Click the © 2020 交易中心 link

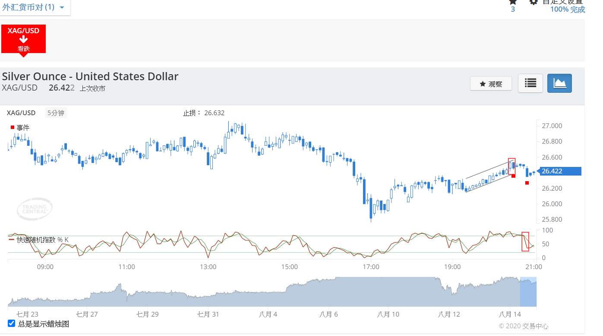523,326
